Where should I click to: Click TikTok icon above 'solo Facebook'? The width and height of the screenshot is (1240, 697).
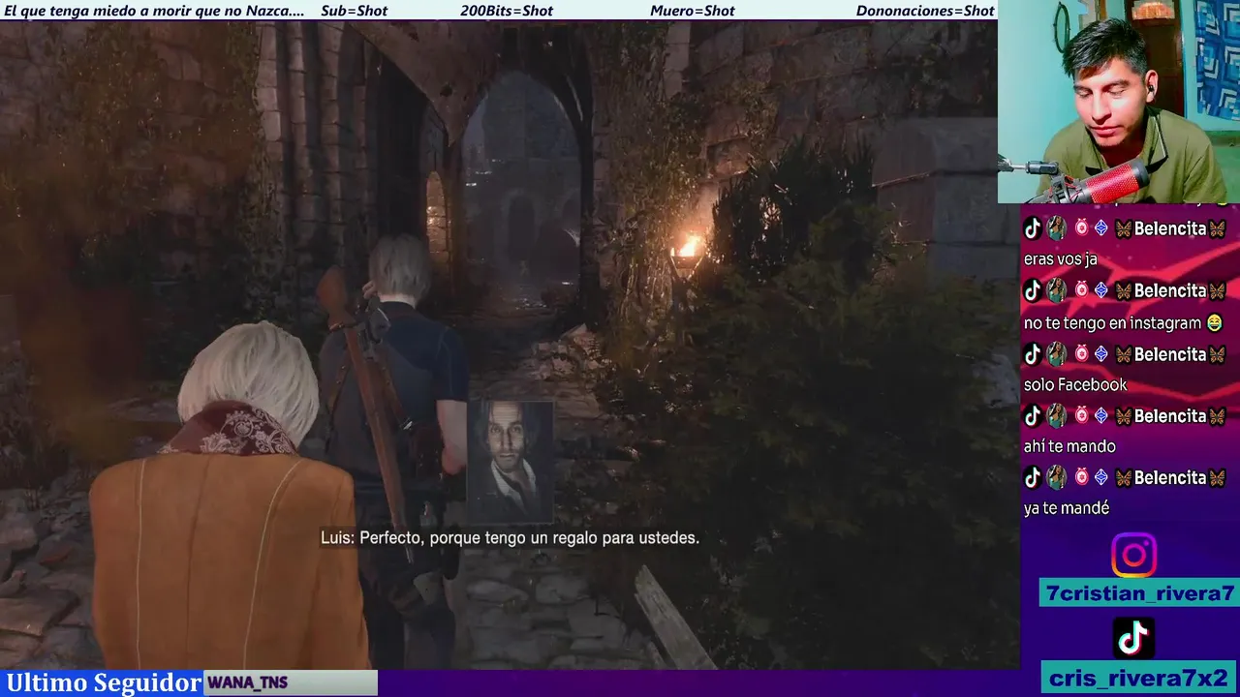pos(1033,353)
